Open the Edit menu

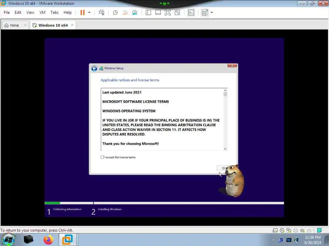(x=18, y=12)
